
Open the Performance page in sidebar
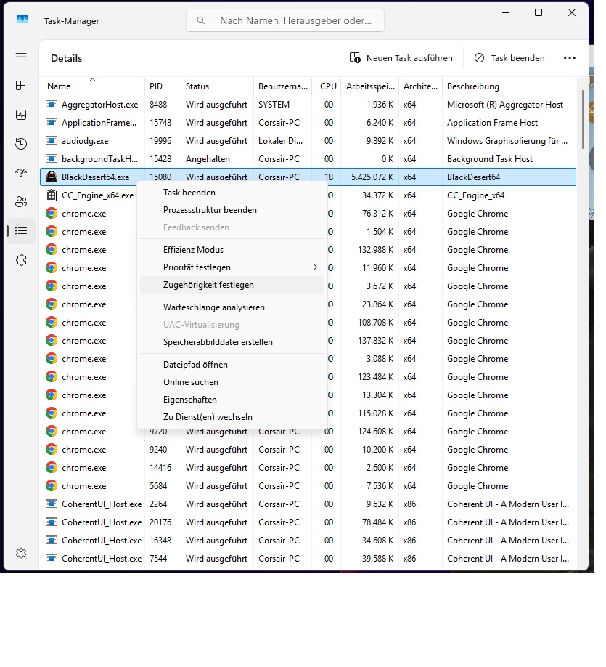[21, 115]
